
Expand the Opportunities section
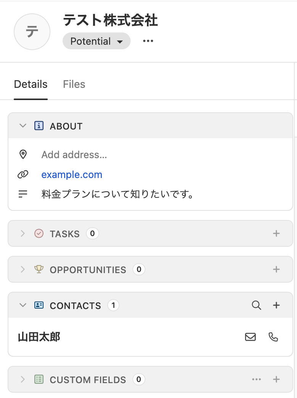(x=23, y=269)
